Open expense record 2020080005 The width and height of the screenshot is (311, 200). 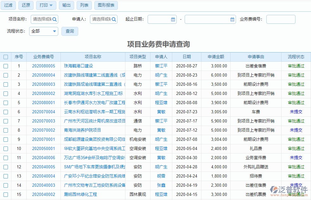[x=43, y=66]
